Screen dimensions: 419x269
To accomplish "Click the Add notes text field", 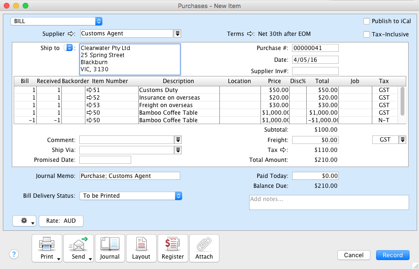I will pyautogui.click(x=328, y=202).
